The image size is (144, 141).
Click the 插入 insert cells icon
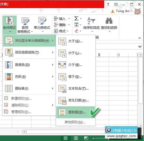coord(56,19)
